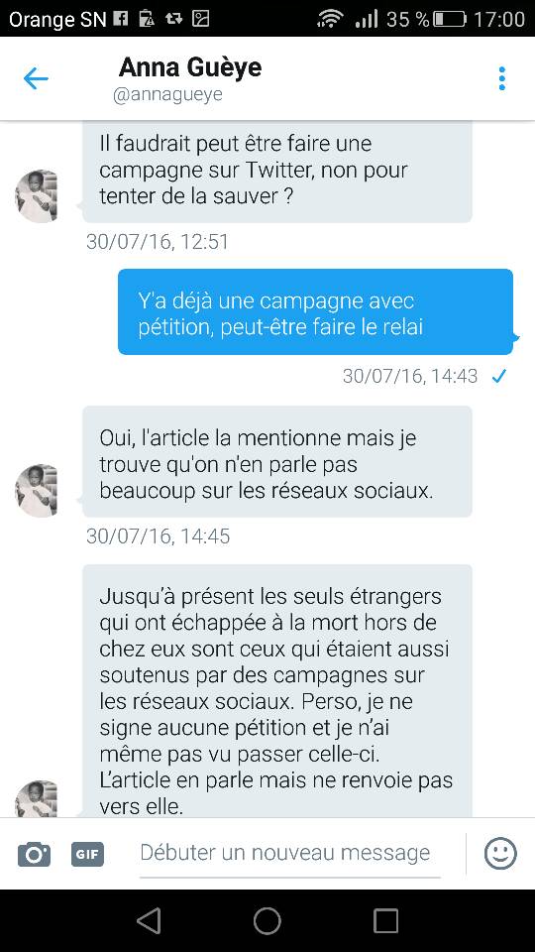Viewport: 535px width, 952px height.
Task: Tap the avatar beside the Twitter campaign message
Action: coord(36,196)
